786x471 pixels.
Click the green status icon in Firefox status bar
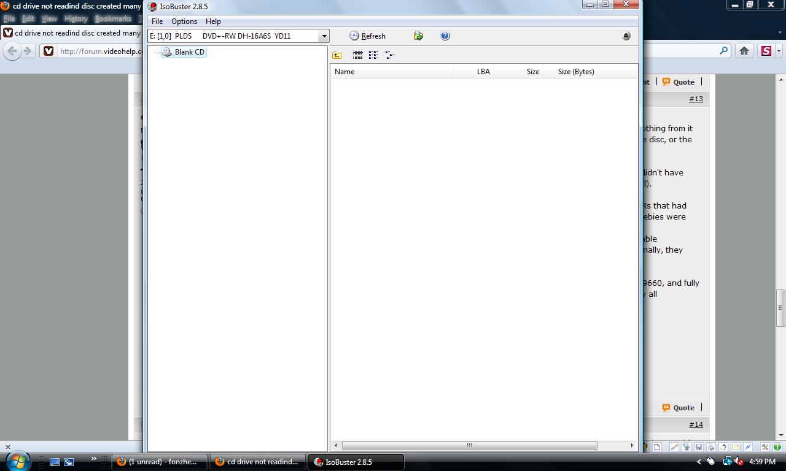coord(777,447)
